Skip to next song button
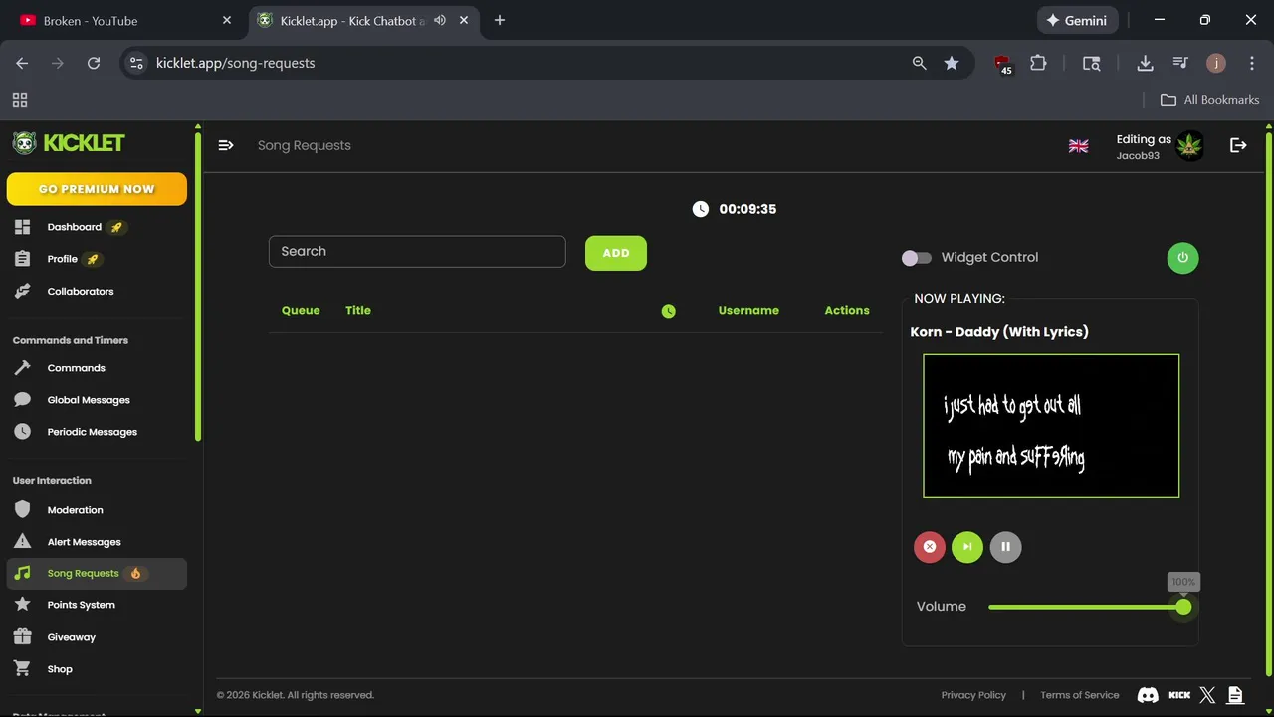Screen dimensions: 1274x717 pyautogui.click(x=967, y=547)
